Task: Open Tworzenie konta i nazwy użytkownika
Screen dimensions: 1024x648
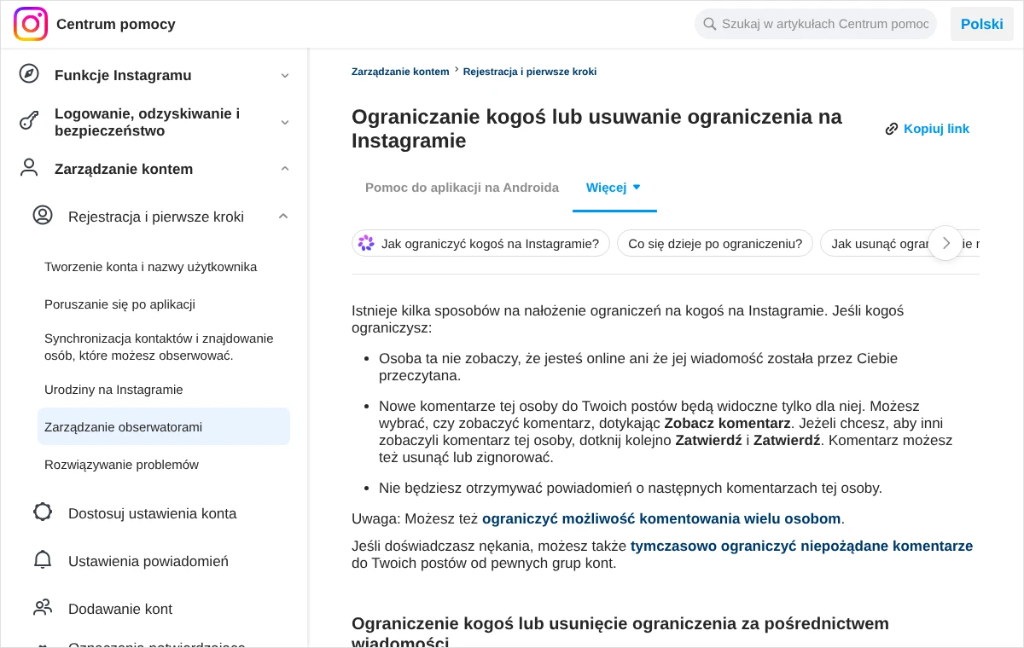Action: tap(151, 267)
